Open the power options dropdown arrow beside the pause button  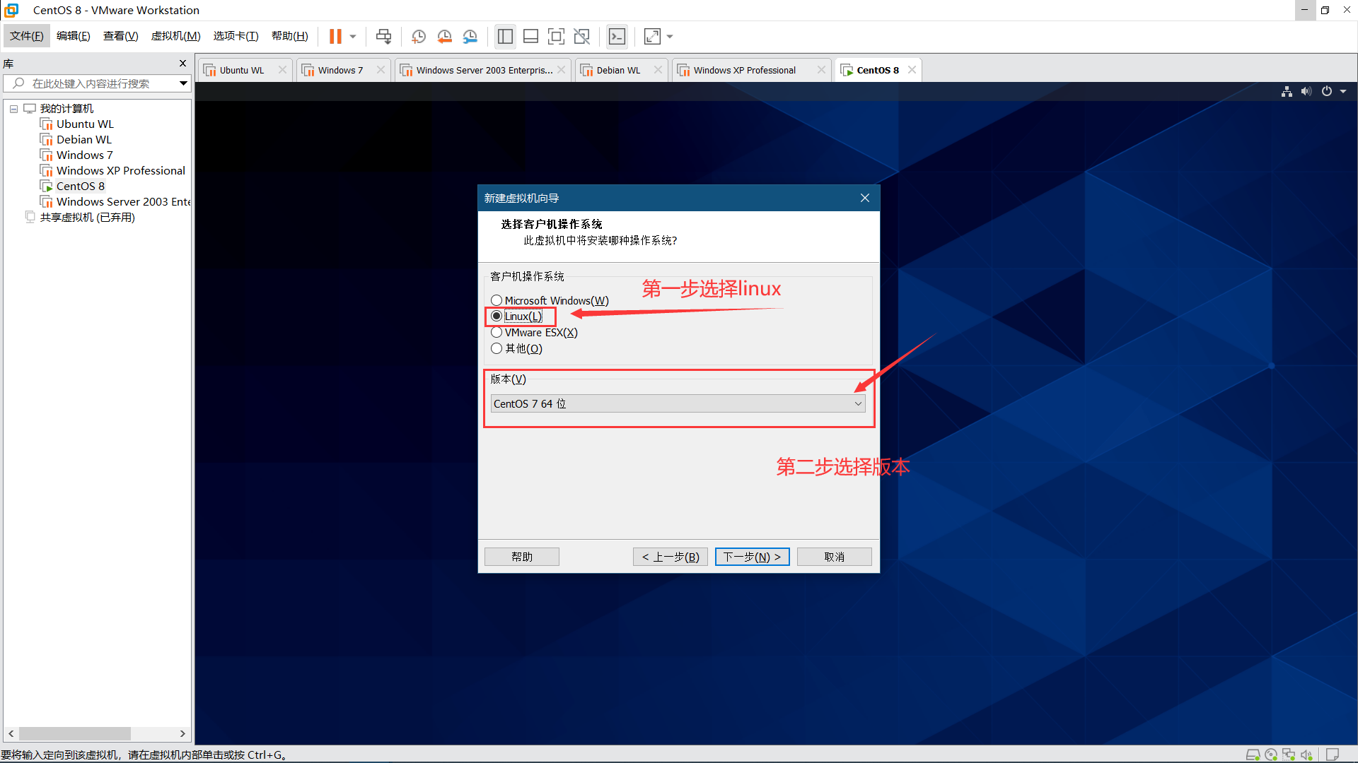pyautogui.click(x=353, y=36)
